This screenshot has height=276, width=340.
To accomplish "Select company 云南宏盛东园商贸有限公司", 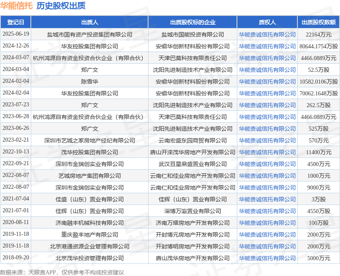I will pyautogui.click(x=193, y=140).
